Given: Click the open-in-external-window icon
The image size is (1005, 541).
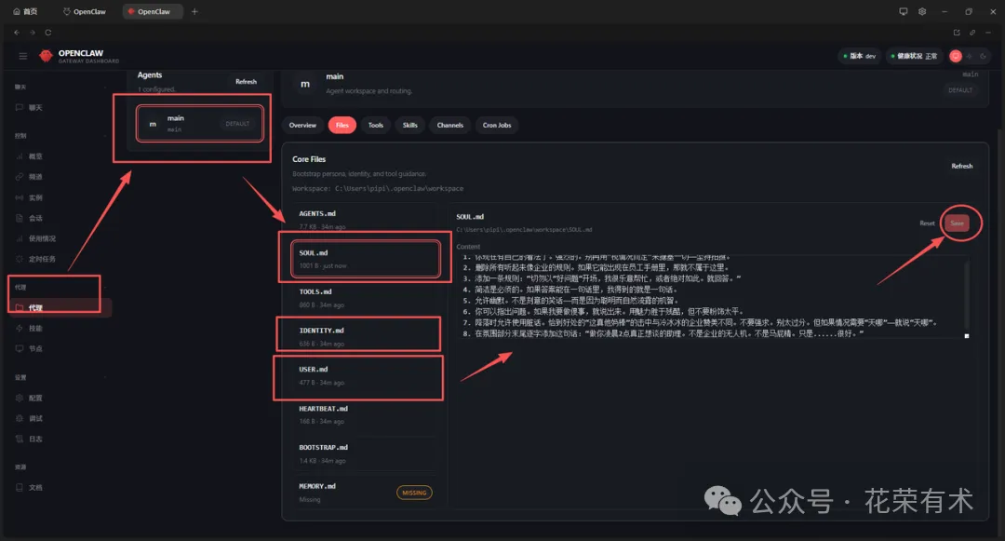Looking at the screenshot, I should tap(957, 33).
